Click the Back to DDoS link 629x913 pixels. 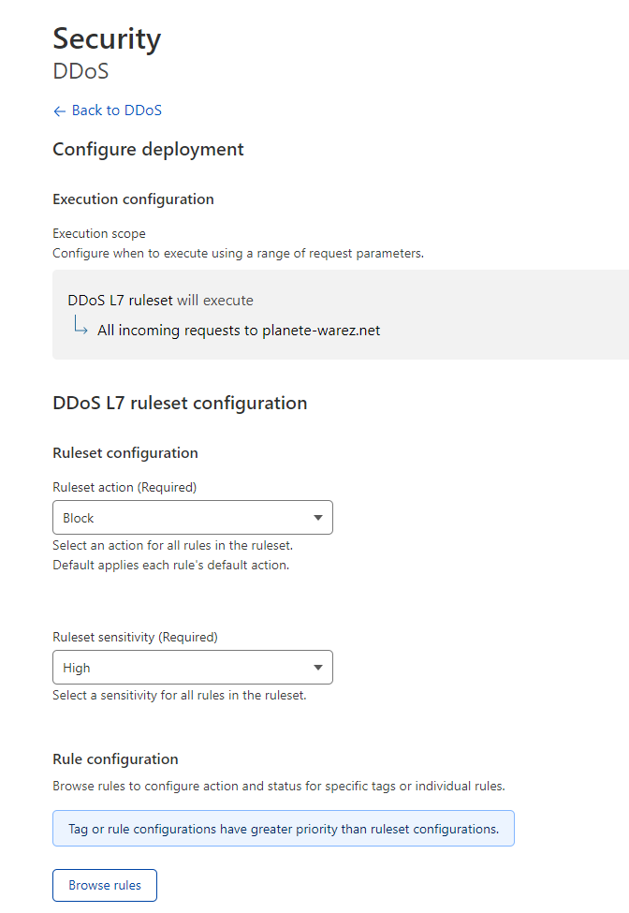click(x=116, y=110)
